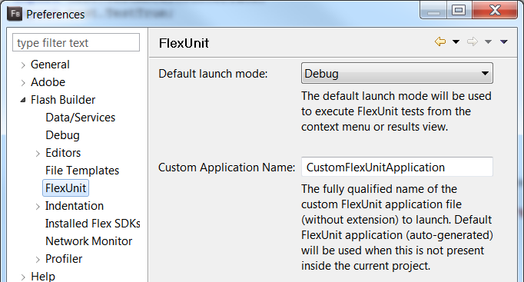Expand the Profiler subtree
The image size is (524, 282).
[38, 259]
